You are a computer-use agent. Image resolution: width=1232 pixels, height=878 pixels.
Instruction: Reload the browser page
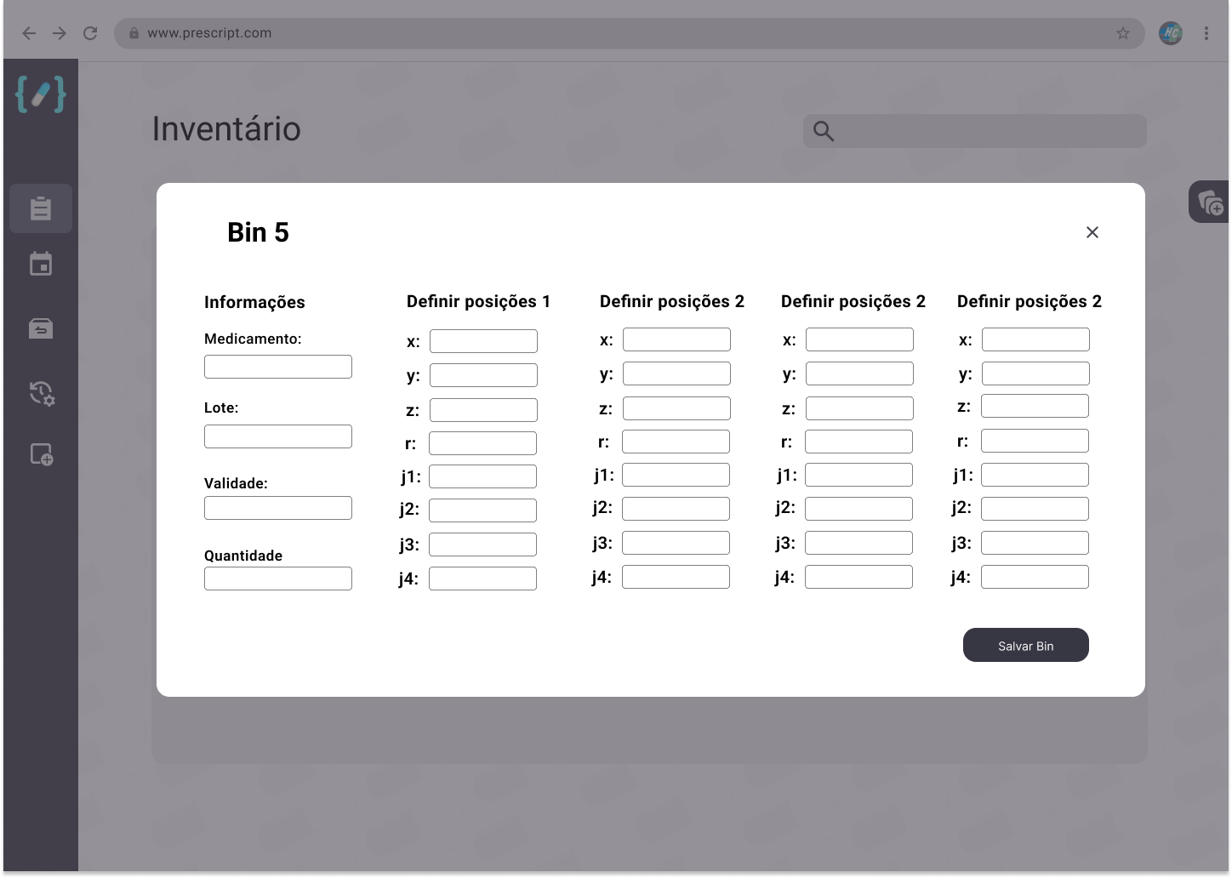(90, 33)
